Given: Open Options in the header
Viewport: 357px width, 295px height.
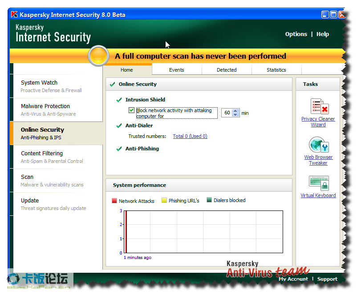Looking at the screenshot, I should pos(296,34).
